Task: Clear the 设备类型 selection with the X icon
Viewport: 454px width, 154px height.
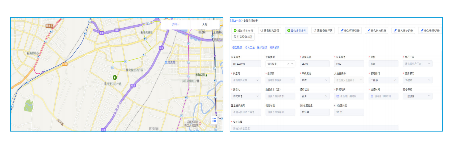Action: [288, 64]
